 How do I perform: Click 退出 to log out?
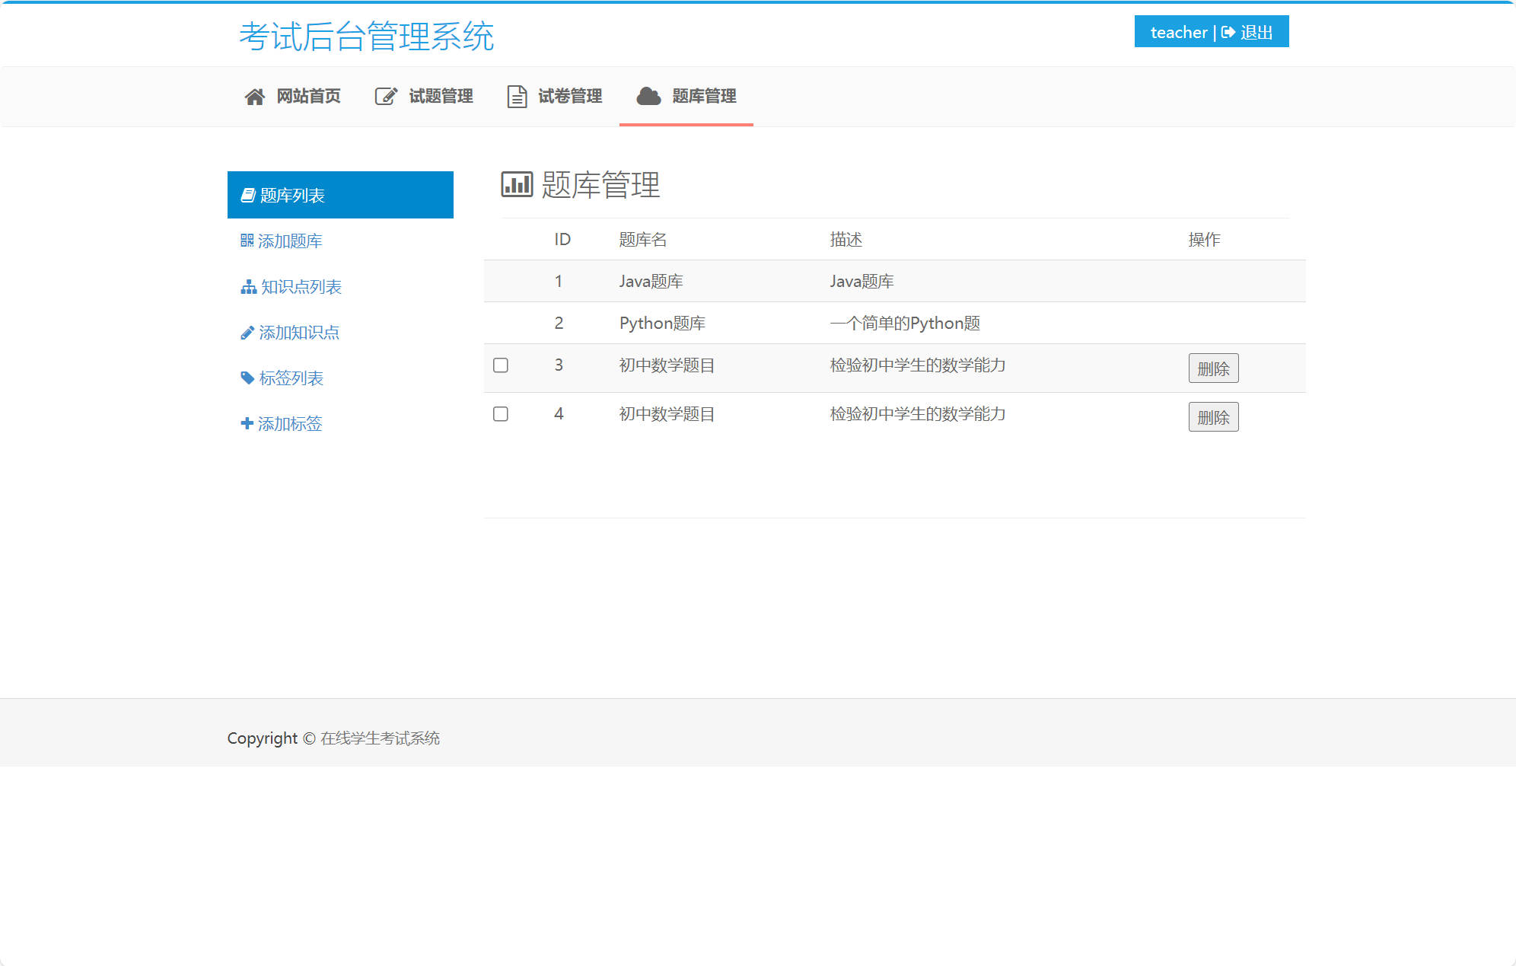(1255, 32)
